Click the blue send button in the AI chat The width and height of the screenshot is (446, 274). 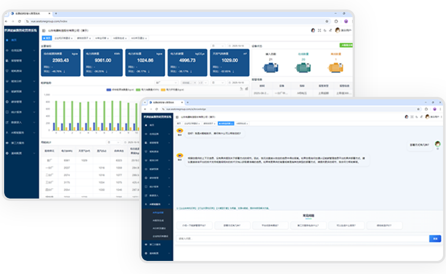click(x=435, y=238)
